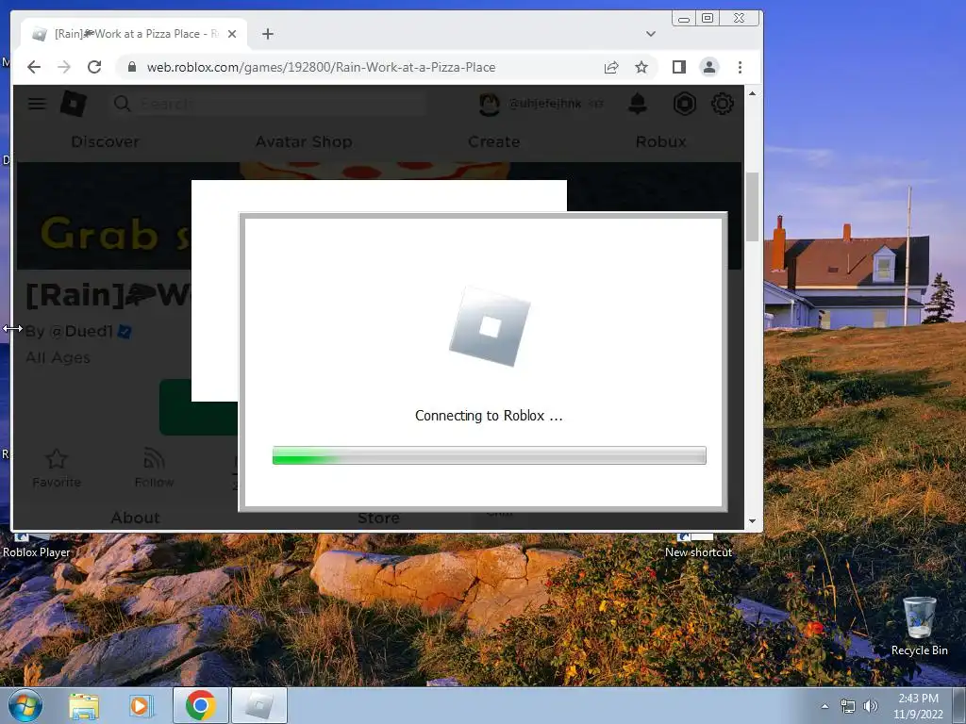Select the Work at a Pizza Place tab
The height and width of the screenshot is (724, 966).
(134, 34)
